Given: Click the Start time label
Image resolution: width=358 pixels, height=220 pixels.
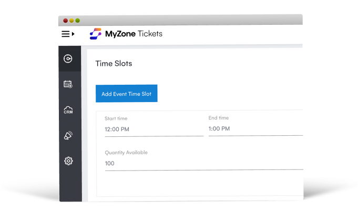Looking at the screenshot, I should [116, 118].
